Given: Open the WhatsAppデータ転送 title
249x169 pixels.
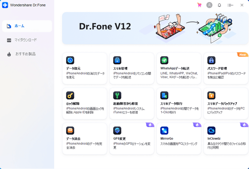Looking at the screenshot, I should (175, 69).
